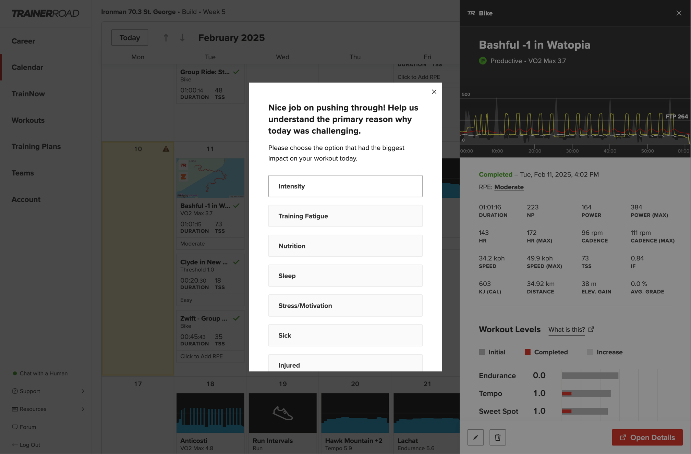Image resolution: width=691 pixels, height=454 pixels.
Task: Click the Log Out arrow icon
Action: tap(15, 444)
